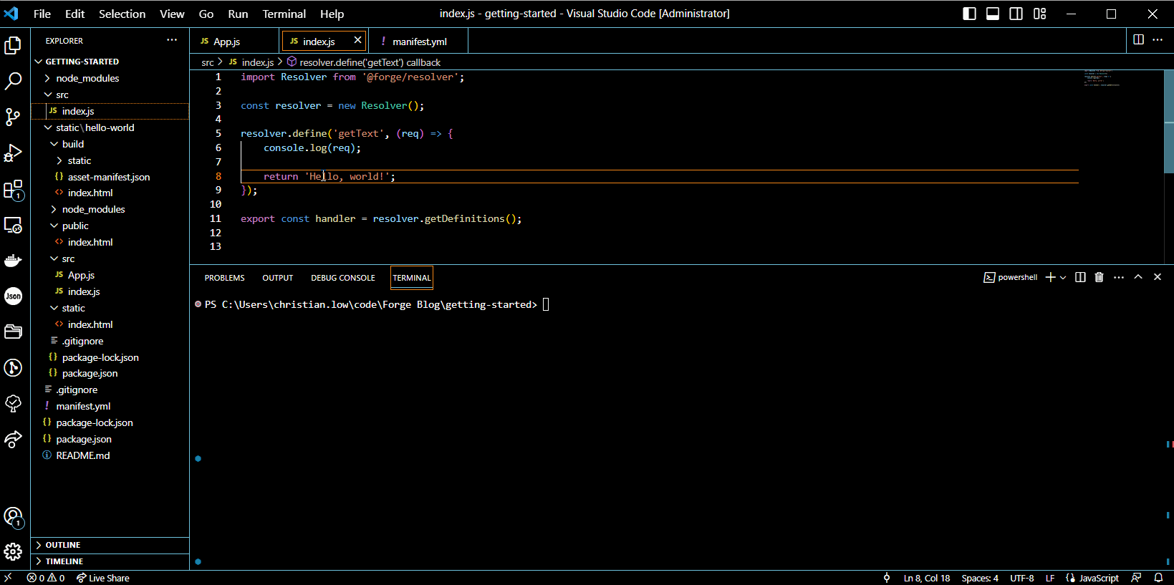Switch to the manifest.yml editor tab

pos(418,41)
